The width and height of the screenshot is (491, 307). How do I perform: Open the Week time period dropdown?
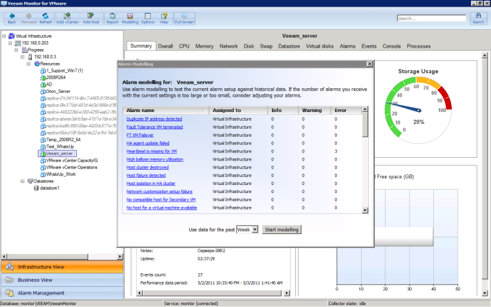click(x=255, y=229)
